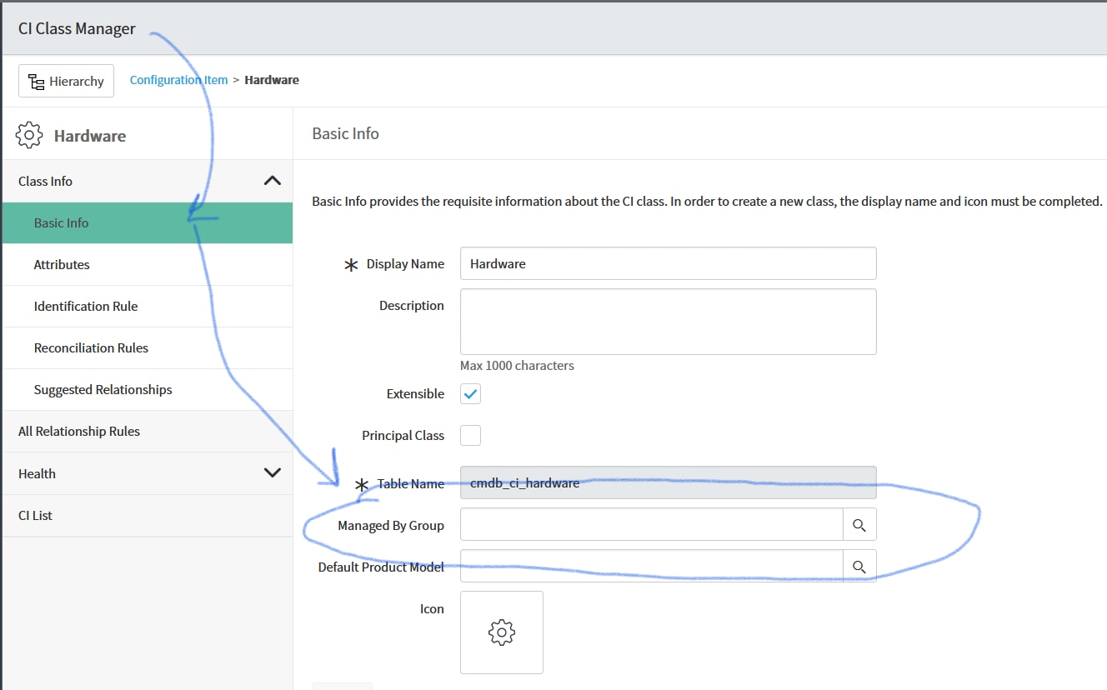Image resolution: width=1107 pixels, height=690 pixels.
Task: Enable the Principal Class checkbox
Action: click(x=469, y=435)
